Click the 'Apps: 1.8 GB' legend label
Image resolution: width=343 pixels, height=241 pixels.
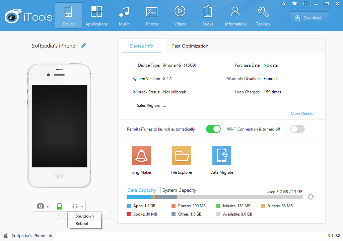tap(144, 206)
